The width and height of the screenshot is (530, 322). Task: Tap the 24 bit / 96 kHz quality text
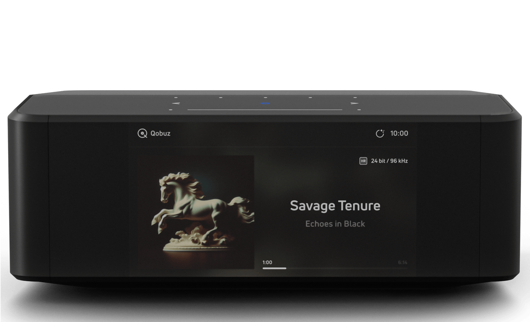tap(389, 161)
